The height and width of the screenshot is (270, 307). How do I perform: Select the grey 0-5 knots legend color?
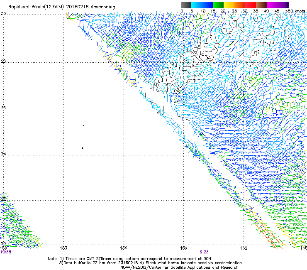click(186, 5)
